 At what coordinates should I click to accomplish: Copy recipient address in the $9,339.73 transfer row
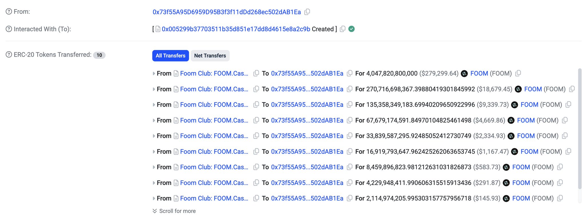(349, 105)
